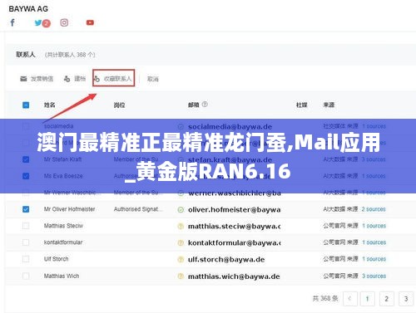Click the 共 368 条 total count
This screenshot has height=313, width=416.
click(325, 299)
